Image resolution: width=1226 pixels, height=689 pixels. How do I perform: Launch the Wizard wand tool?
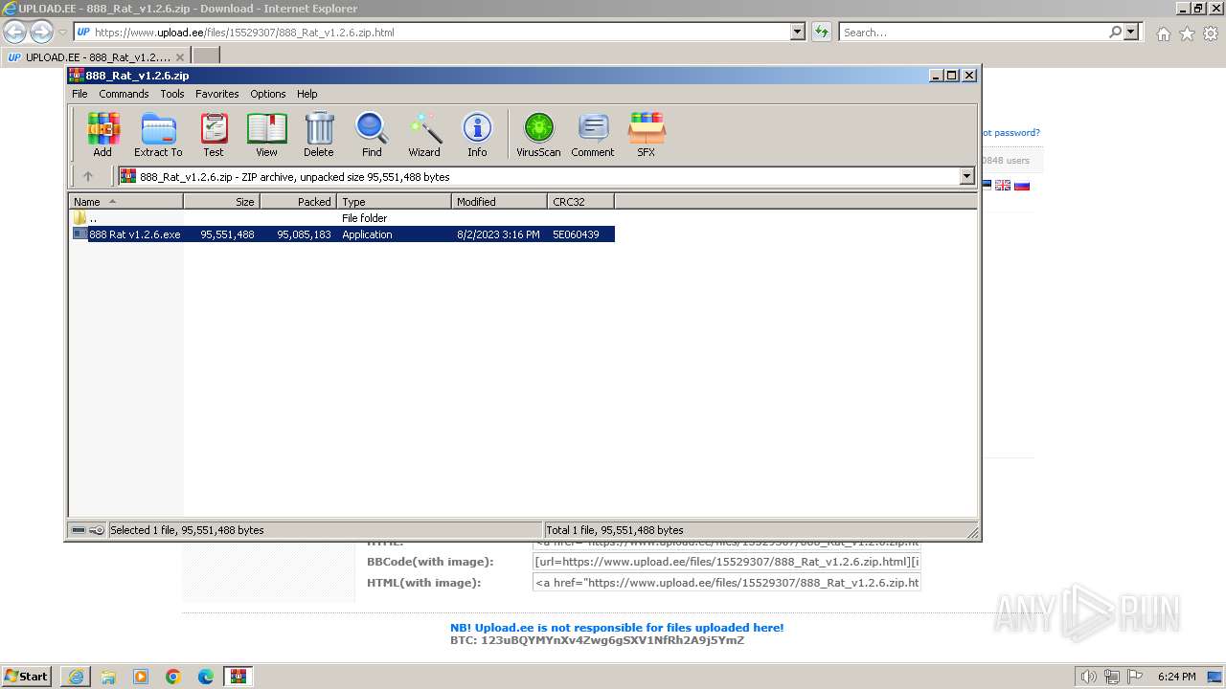424,134
